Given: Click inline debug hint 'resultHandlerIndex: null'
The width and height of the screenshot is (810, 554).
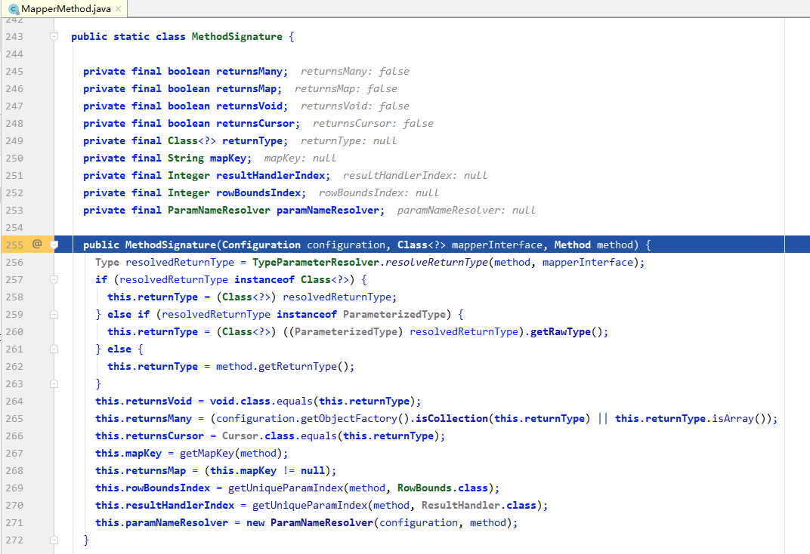Looking at the screenshot, I should pos(416,175).
